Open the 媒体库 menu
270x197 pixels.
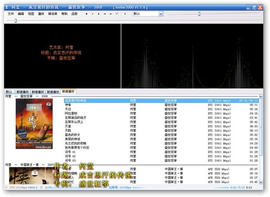click(x=53, y=14)
